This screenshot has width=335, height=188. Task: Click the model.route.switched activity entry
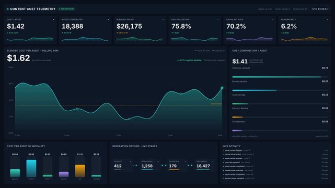[275, 170]
